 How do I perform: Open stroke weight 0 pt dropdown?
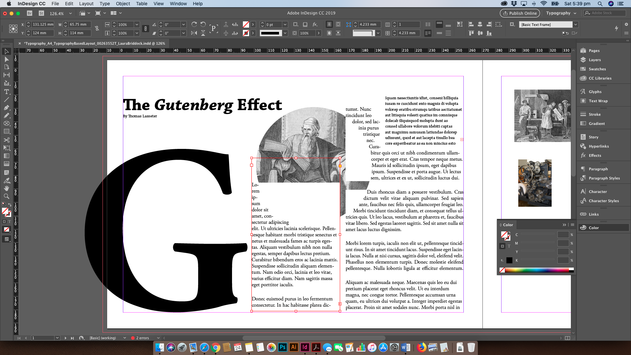pos(285,25)
